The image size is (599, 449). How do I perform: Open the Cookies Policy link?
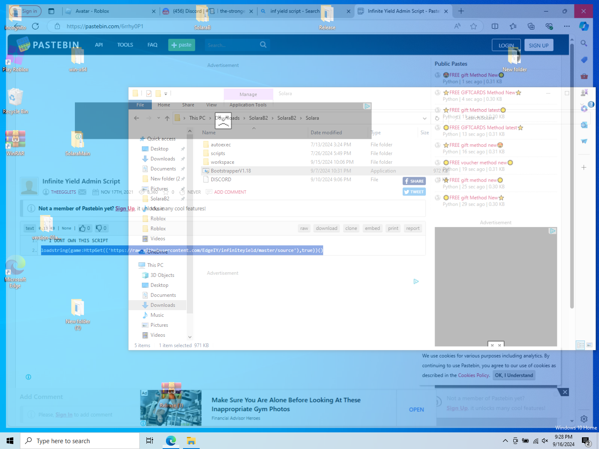(x=473, y=375)
